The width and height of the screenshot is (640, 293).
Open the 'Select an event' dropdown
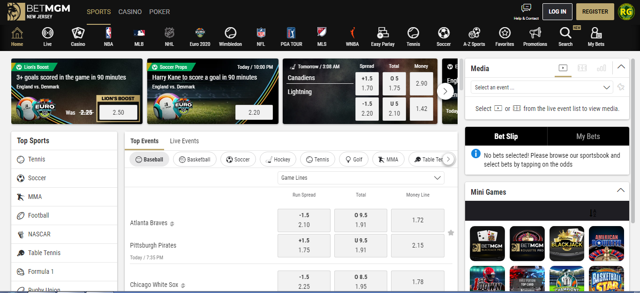tap(542, 87)
